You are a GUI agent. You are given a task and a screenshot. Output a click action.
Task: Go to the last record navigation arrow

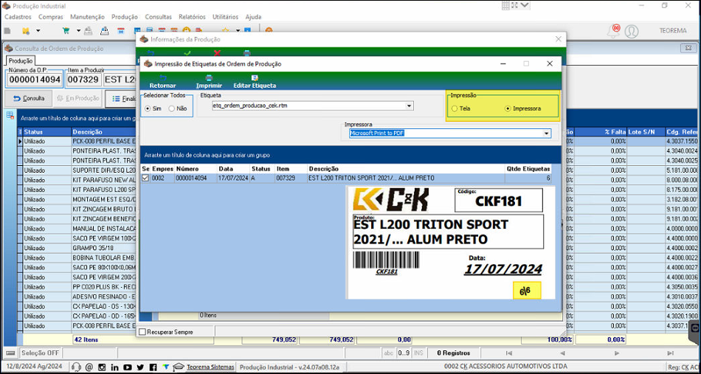point(671,353)
